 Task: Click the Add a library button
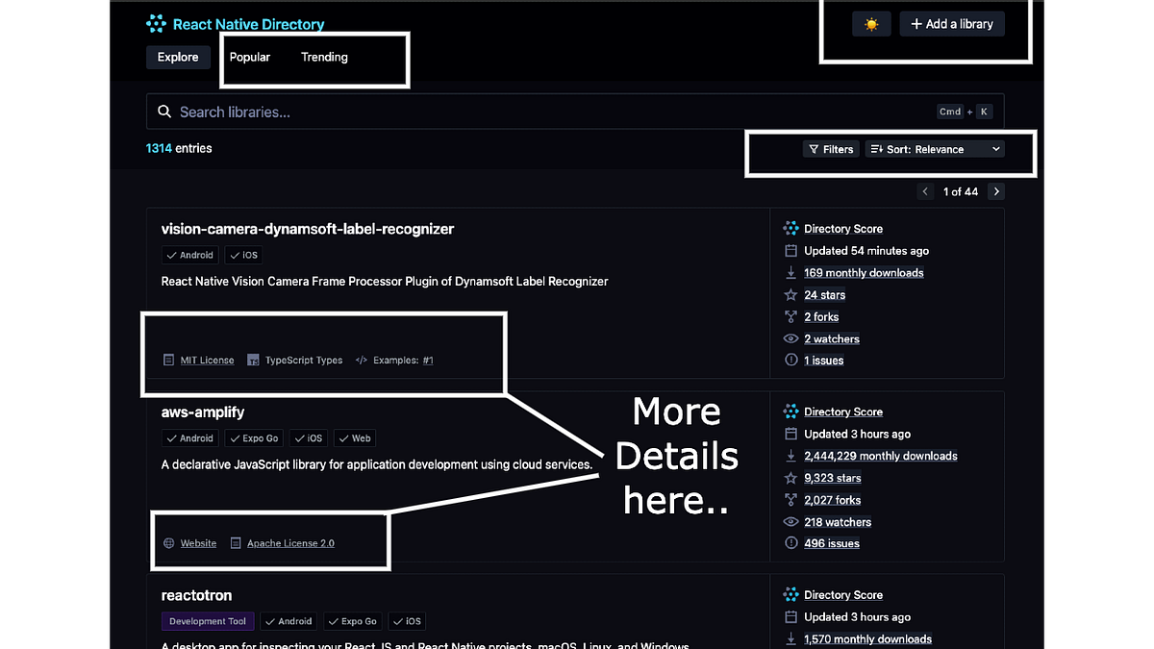[952, 23]
